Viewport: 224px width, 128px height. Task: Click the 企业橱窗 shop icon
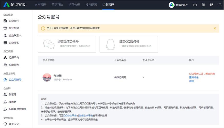5,28
